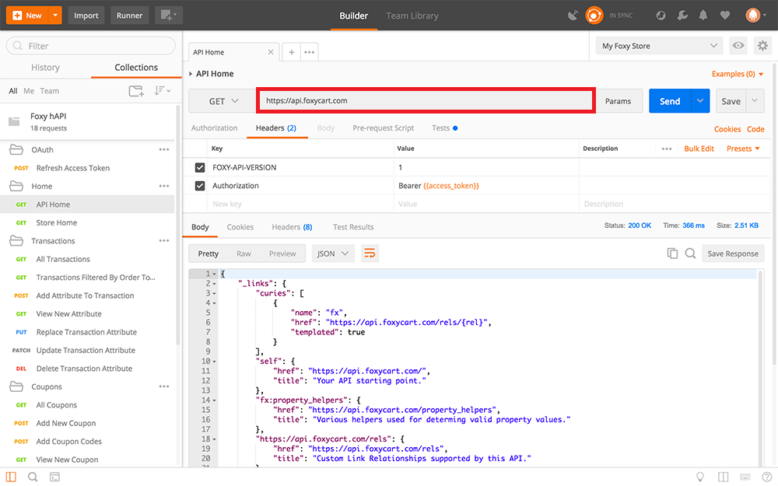Open OAuth folder options ellipsis
This screenshot has width=778, height=486.
tap(164, 150)
